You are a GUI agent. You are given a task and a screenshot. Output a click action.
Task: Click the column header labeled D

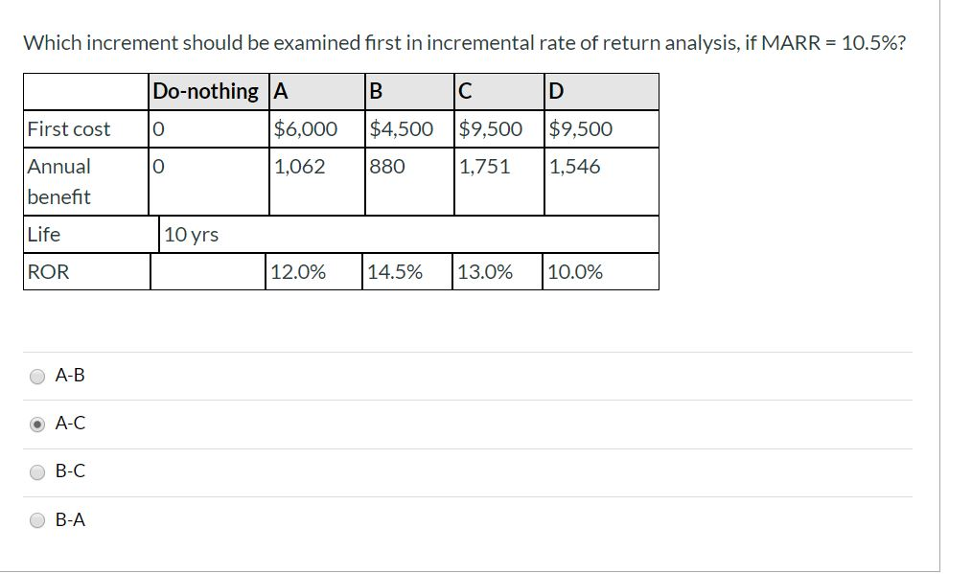pyautogui.click(x=554, y=90)
